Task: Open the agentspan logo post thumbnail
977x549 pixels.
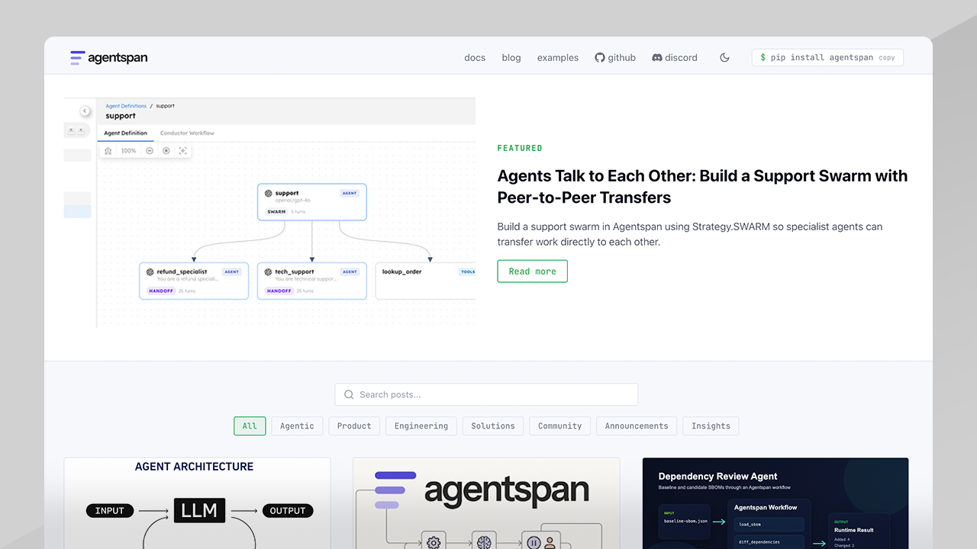Action: (486, 503)
